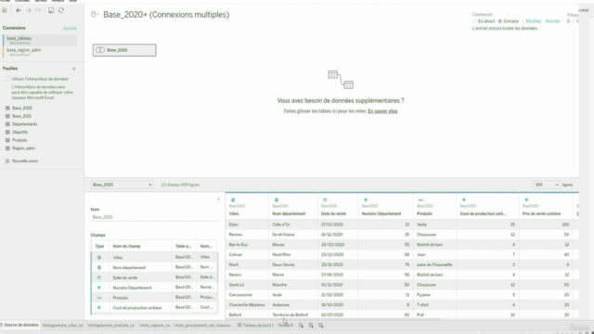Click the new story icon
The height and width of the screenshot is (334, 594).
tap(321, 326)
